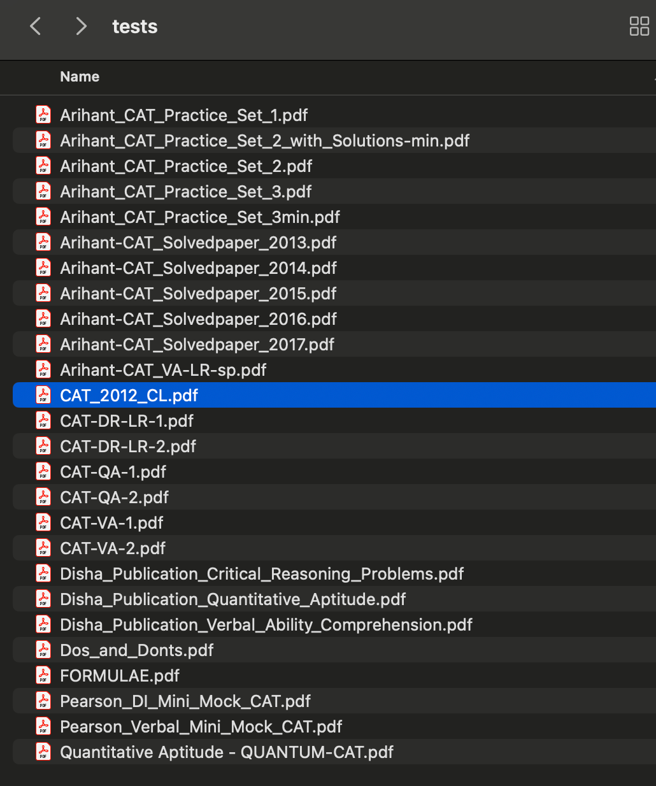656x786 pixels.
Task: Select file name CAT-QA-1.pdf
Action: (x=113, y=472)
